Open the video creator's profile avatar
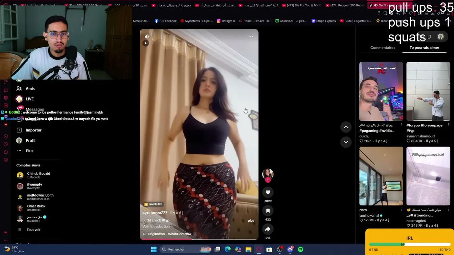454x255 pixels. pyautogui.click(x=268, y=174)
